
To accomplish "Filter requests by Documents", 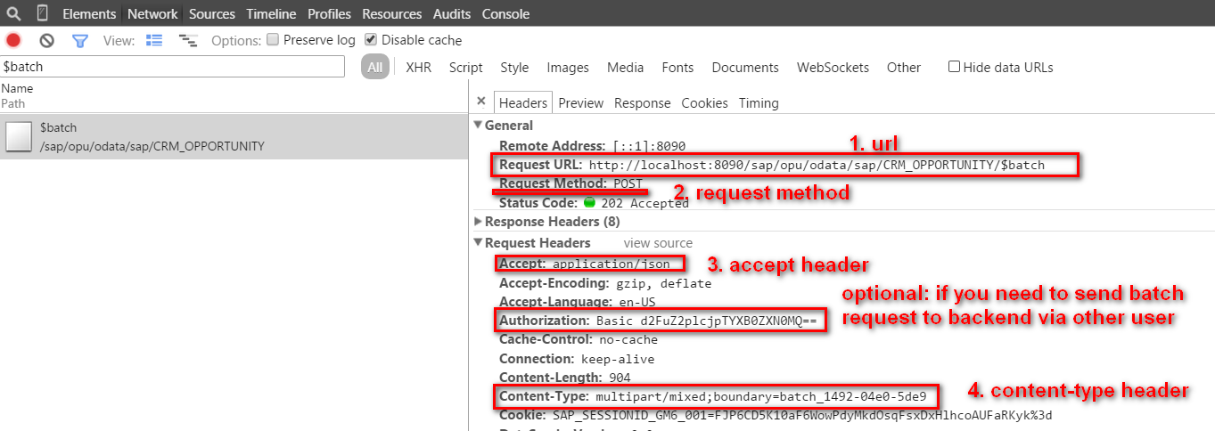I will tap(745, 68).
